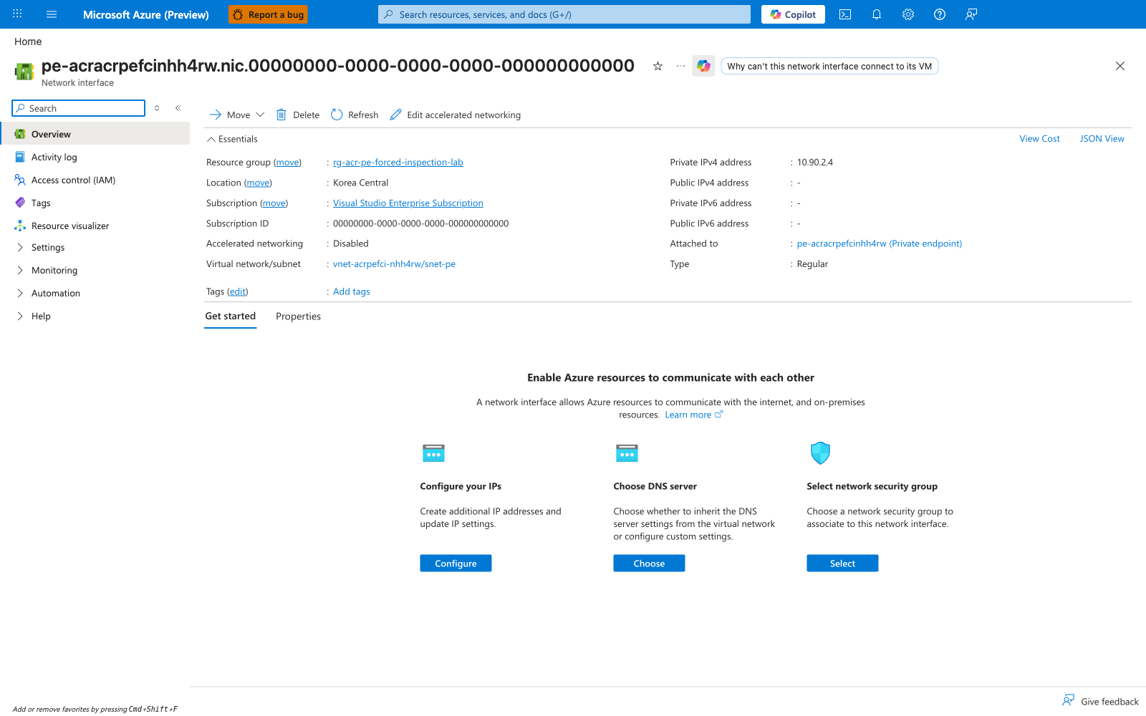The image size is (1146, 716).
Task: Open the help question mark icon
Action: [x=940, y=14]
